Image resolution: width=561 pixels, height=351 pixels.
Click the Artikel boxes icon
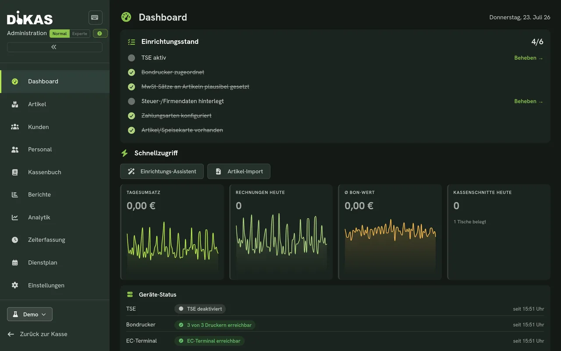pos(15,104)
